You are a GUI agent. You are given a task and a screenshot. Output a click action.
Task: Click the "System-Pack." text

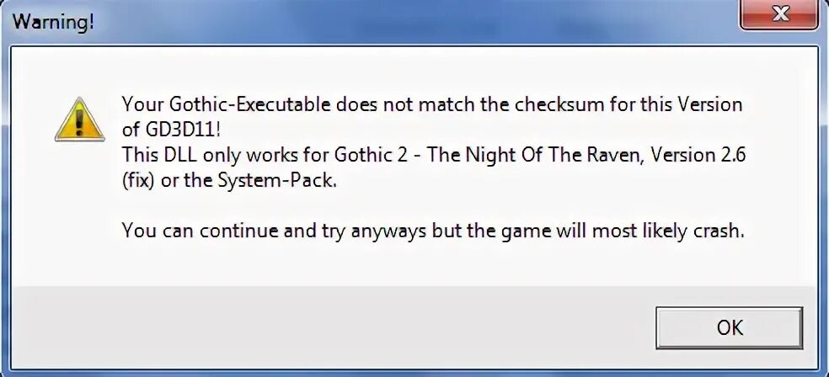(x=275, y=182)
